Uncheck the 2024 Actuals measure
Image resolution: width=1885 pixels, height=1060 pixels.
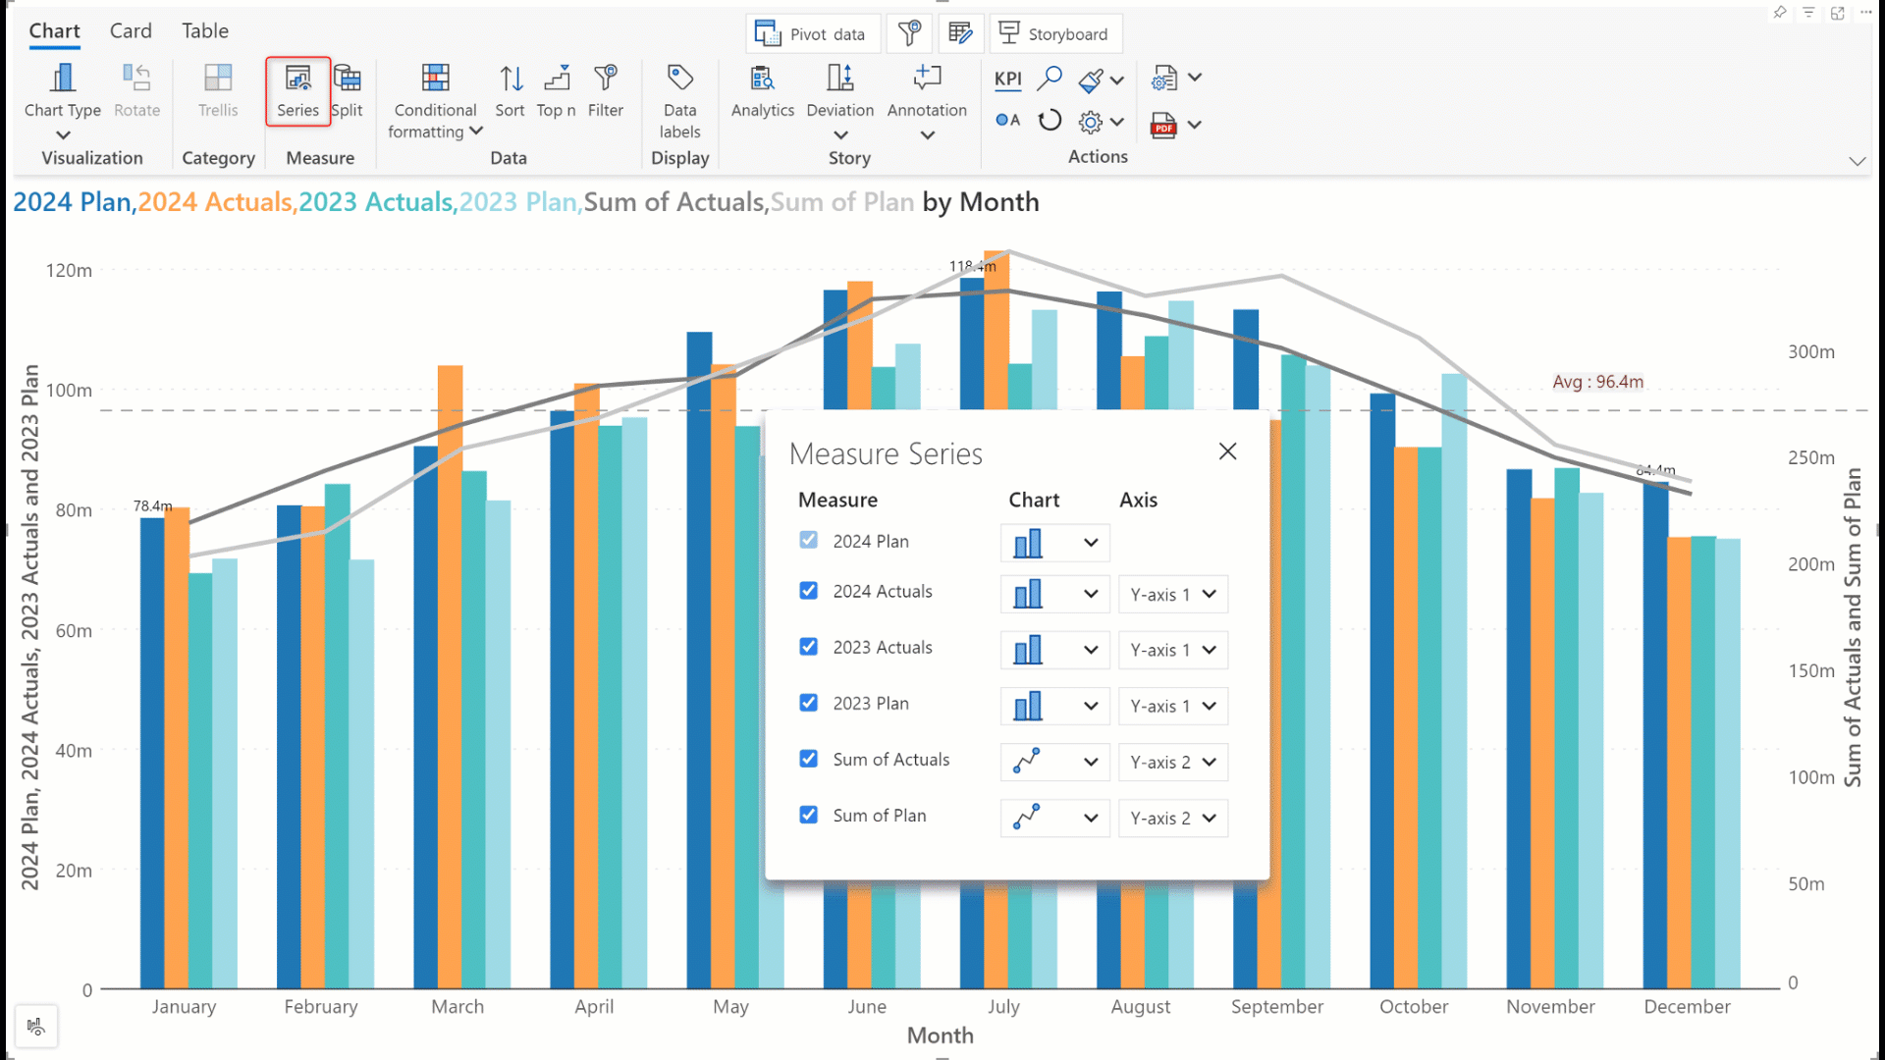[x=808, y=591]
